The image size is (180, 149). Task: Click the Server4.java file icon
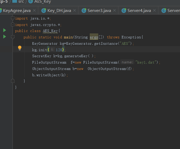124,11
